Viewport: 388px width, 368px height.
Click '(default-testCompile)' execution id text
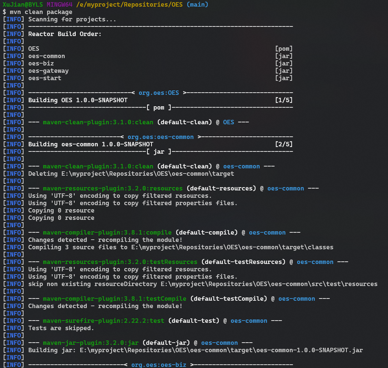229,299
